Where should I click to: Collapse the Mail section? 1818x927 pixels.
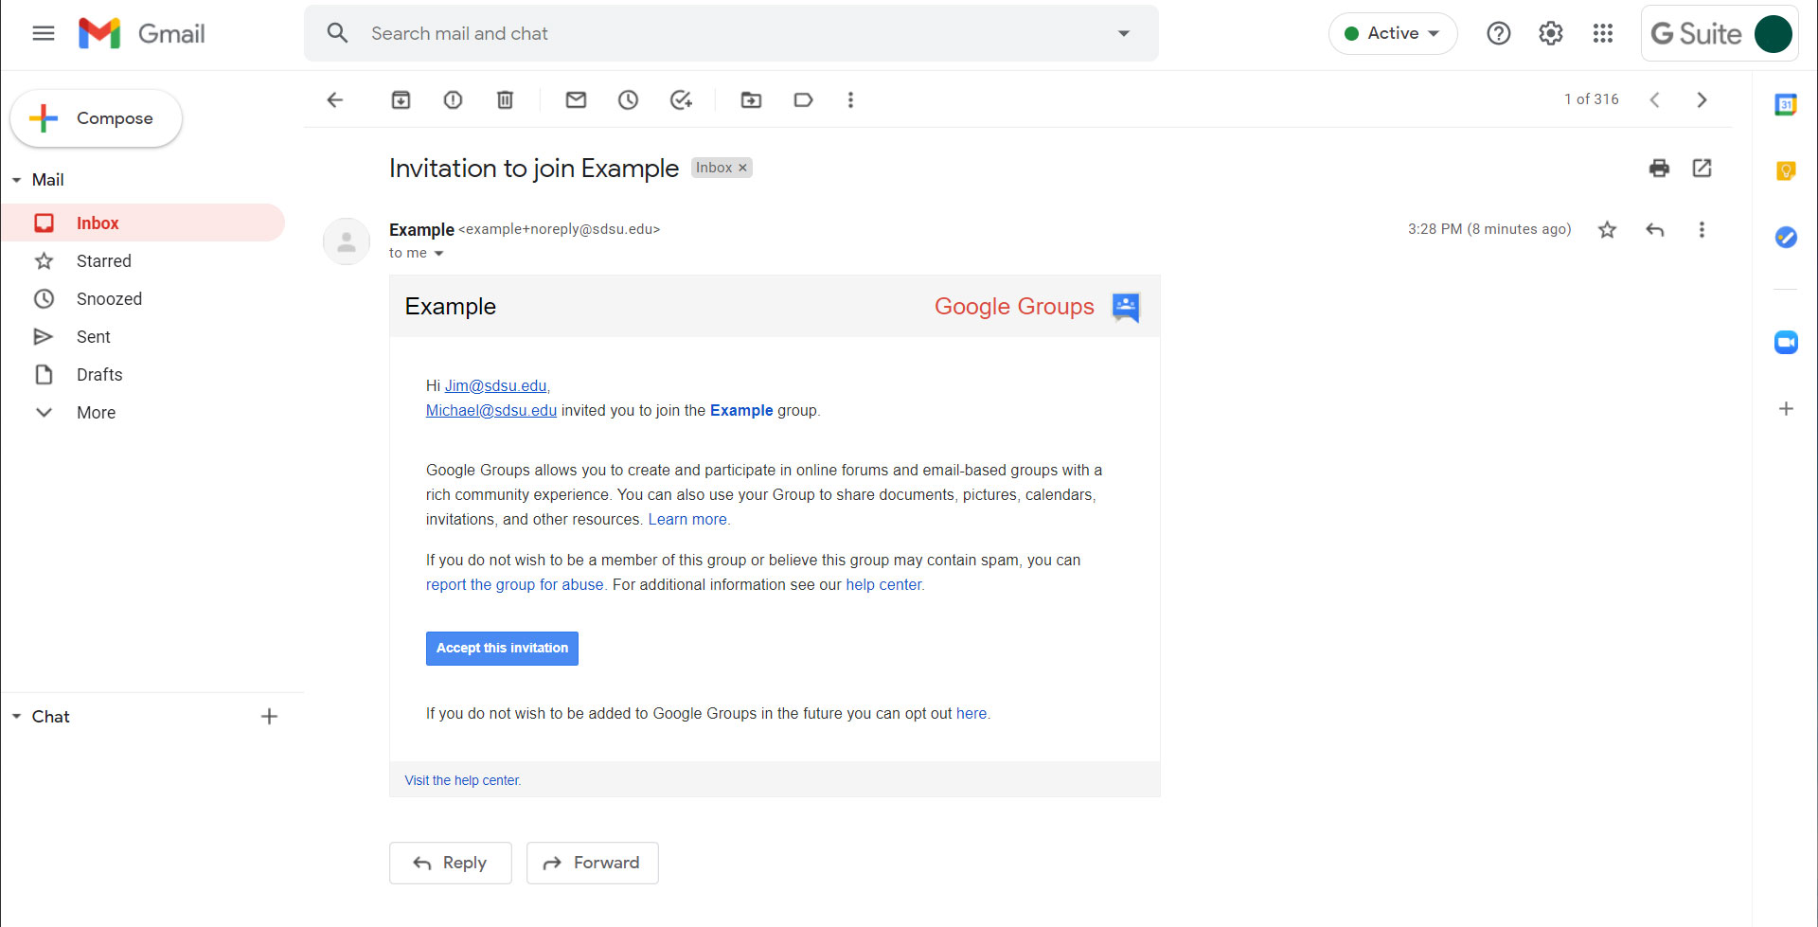pyautogui.click(x=16, y=180)
